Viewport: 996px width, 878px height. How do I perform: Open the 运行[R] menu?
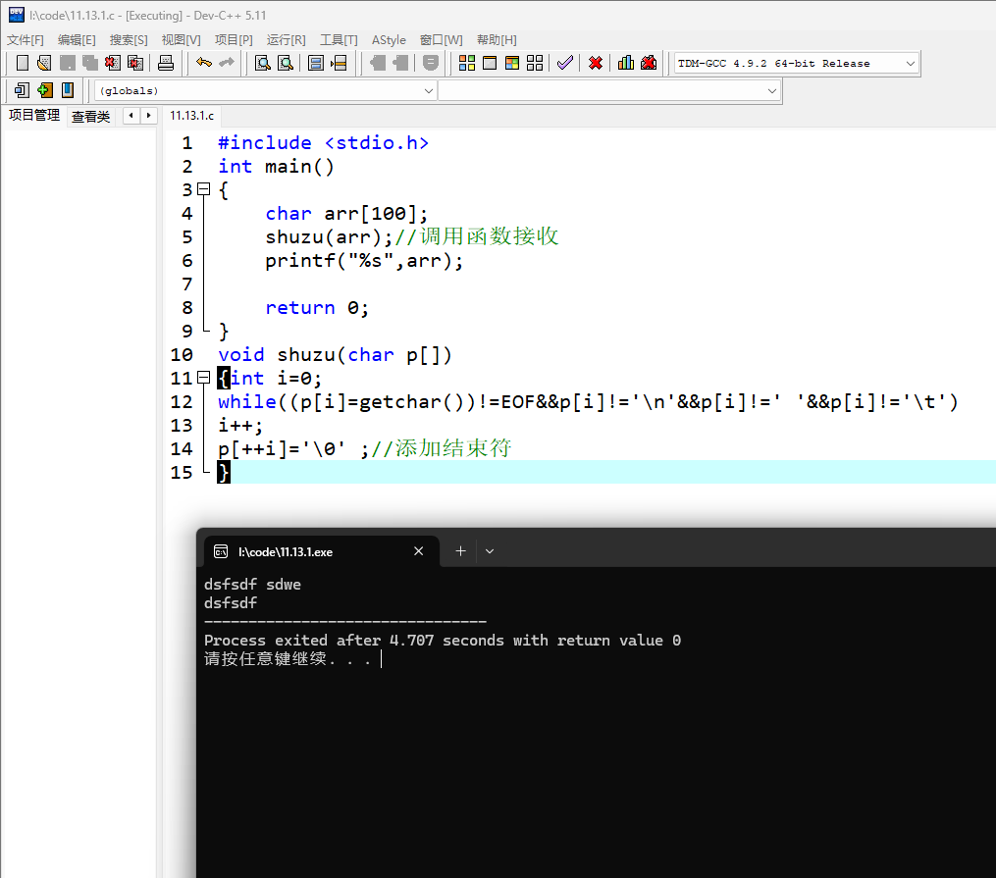click(x=286, y=40)
